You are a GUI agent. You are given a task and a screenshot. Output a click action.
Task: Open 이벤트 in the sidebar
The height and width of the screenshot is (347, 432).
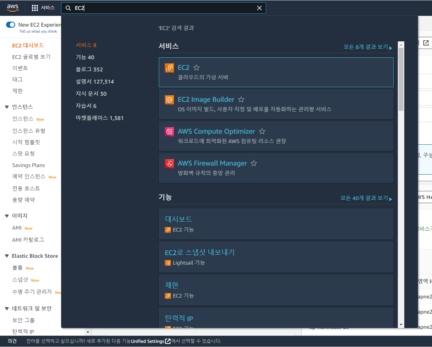(20, 68)
